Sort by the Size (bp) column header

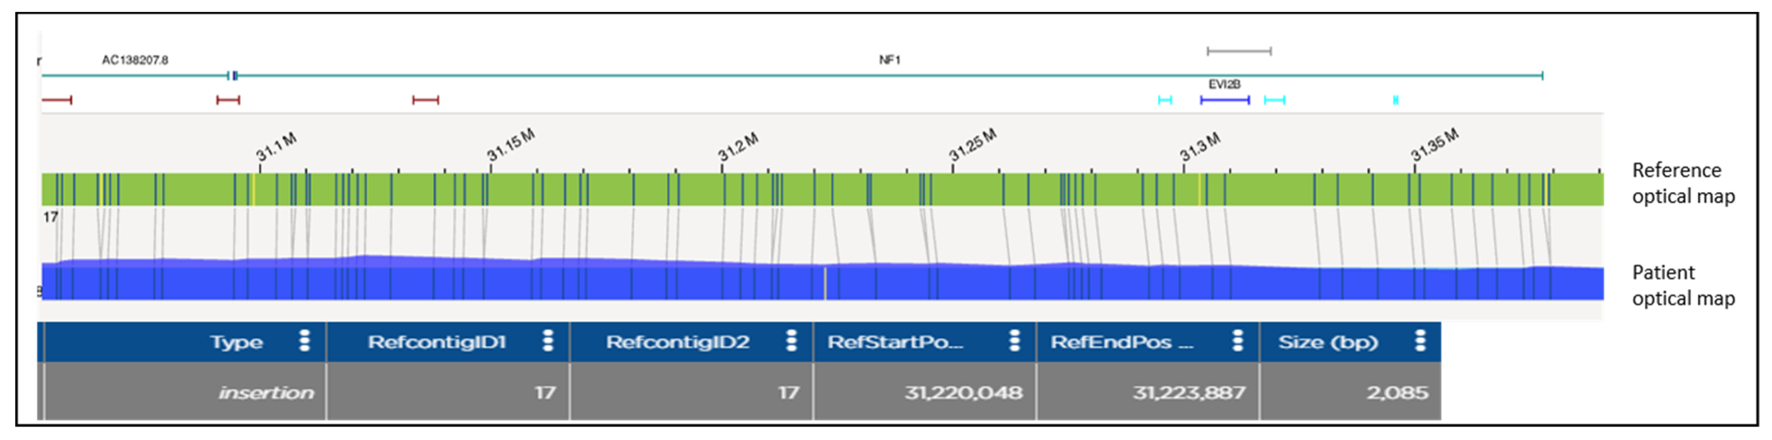pyautogui.click(x=1328, y=342)
